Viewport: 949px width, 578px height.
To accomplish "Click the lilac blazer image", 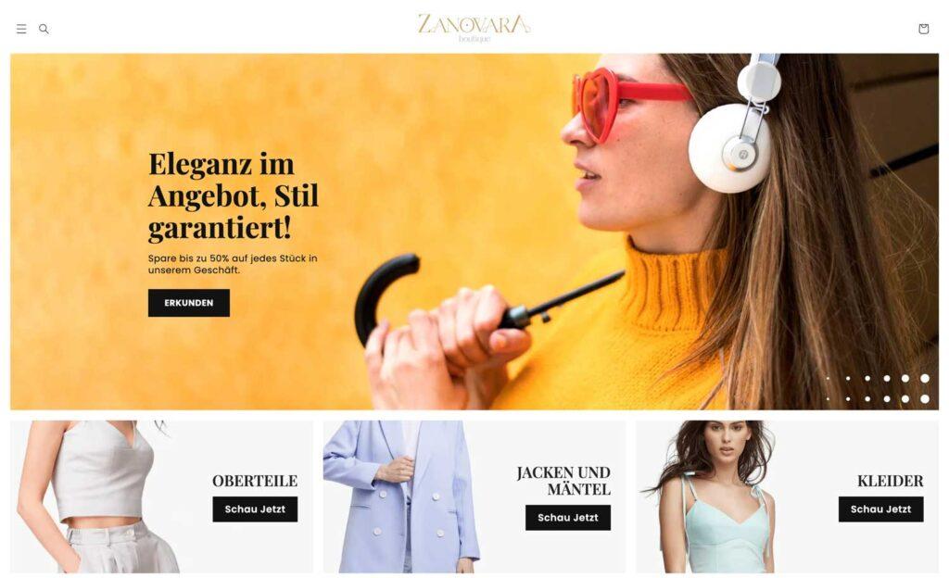I will tap(400, 497).
